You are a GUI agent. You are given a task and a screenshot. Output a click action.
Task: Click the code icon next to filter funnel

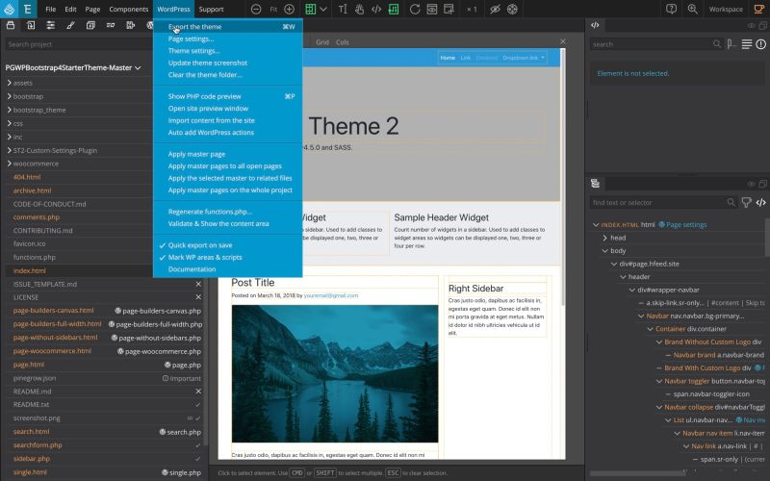click(x=760, y=202)
